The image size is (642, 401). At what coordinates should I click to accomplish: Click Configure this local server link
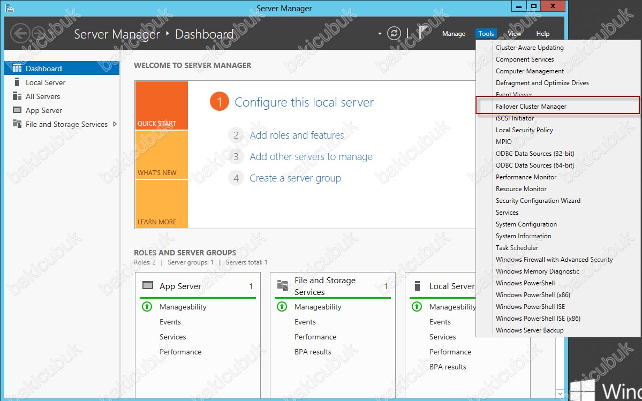tap(304, 102)
